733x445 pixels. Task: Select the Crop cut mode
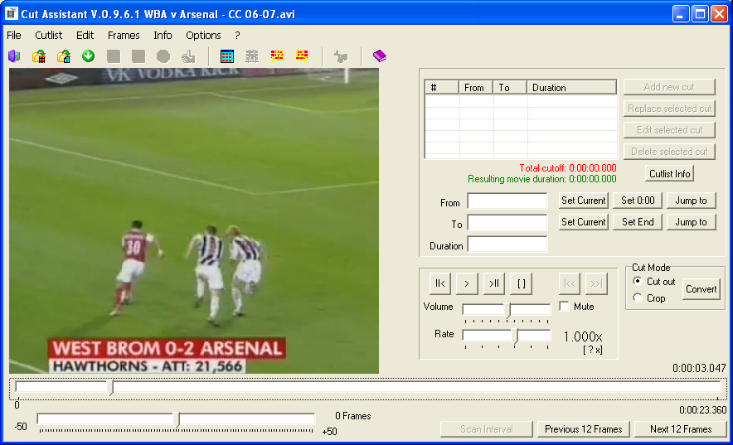coord(637,297)
